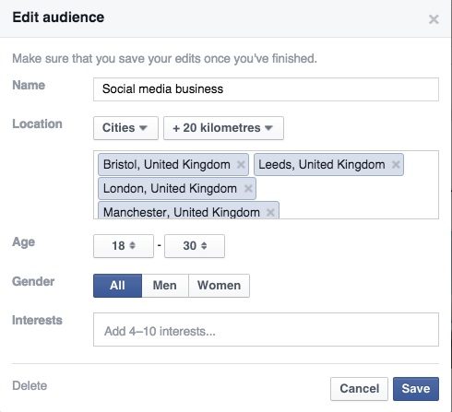Click the Add 4–10 interests field

click(x=266, y=329)
